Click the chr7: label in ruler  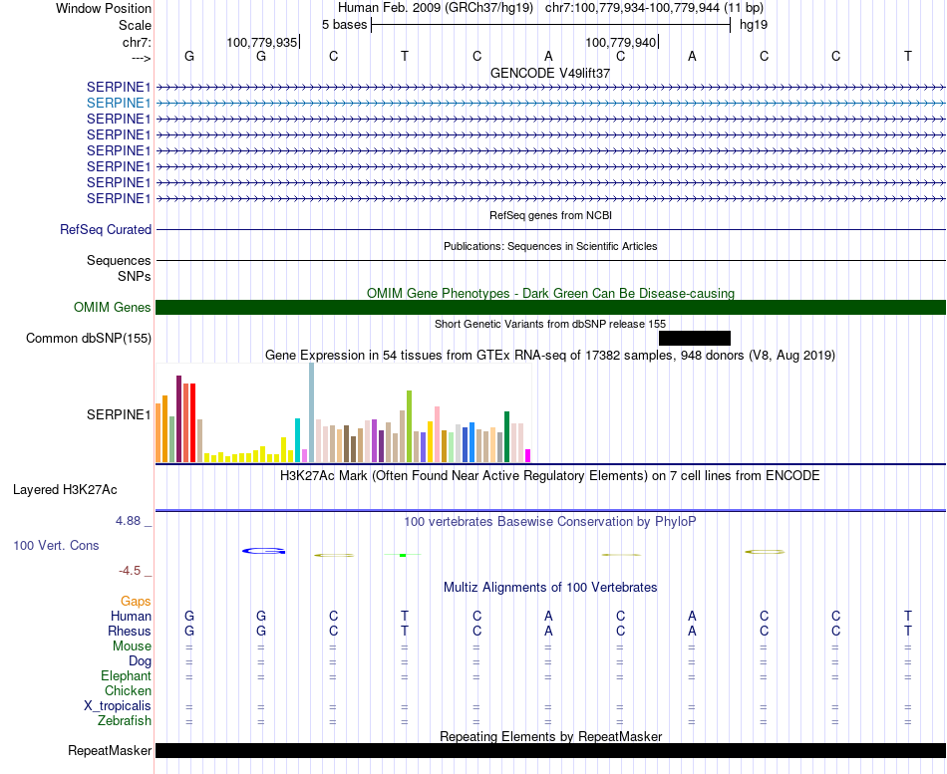[138, 42]
